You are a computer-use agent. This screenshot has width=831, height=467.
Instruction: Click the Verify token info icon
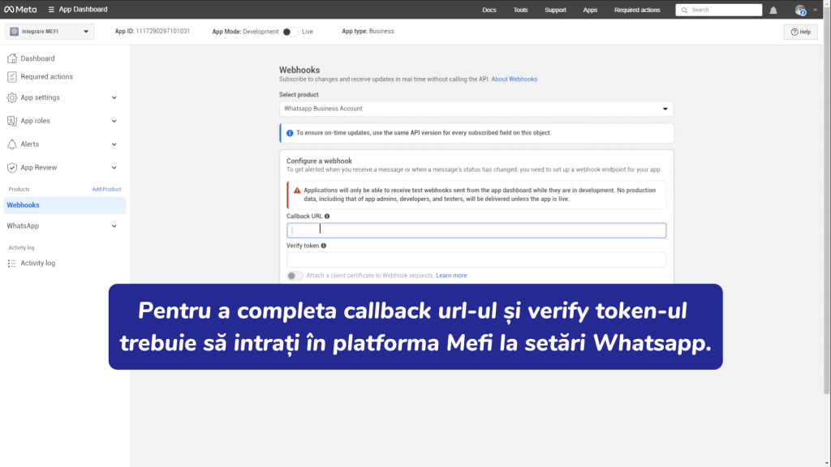[323, 246]
